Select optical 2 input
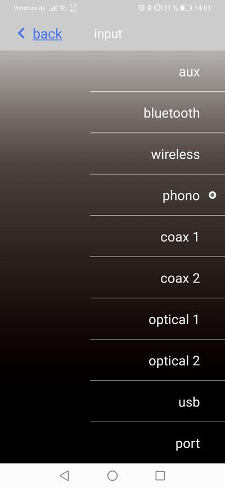This screenshot has width=225, height=488. coord(157,360)
